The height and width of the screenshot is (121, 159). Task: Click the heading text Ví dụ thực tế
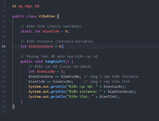tap(26, 6)
